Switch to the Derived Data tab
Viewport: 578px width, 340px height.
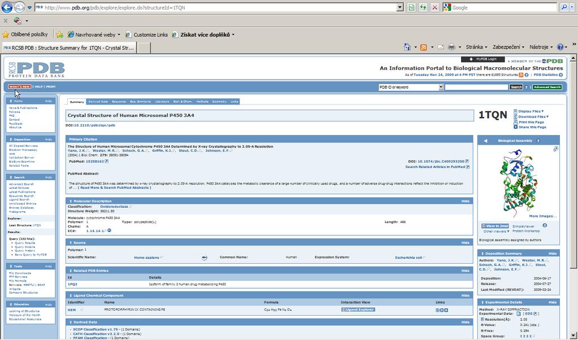[x=98, y=102]
